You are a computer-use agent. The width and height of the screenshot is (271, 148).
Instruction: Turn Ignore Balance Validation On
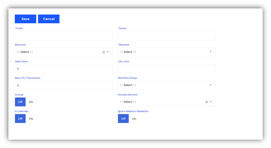[134, 119]
